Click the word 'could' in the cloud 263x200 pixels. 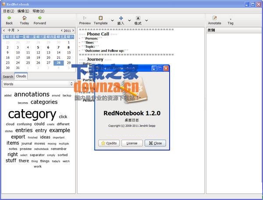tap(39, 124)
